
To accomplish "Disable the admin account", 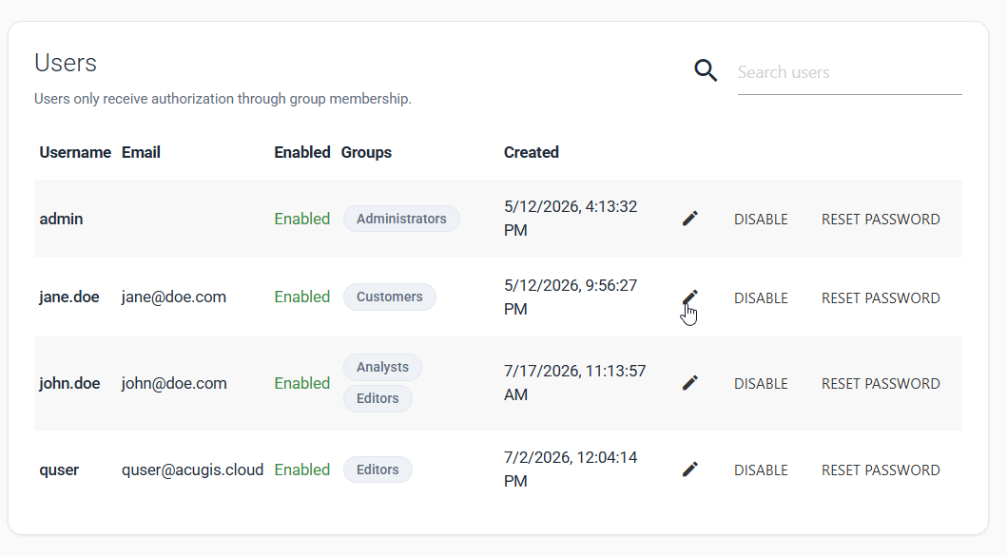I will point(761,220).
